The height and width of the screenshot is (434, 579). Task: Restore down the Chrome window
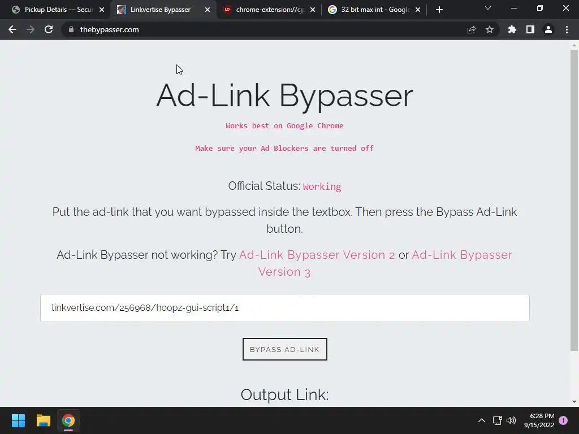coord(540,8)
